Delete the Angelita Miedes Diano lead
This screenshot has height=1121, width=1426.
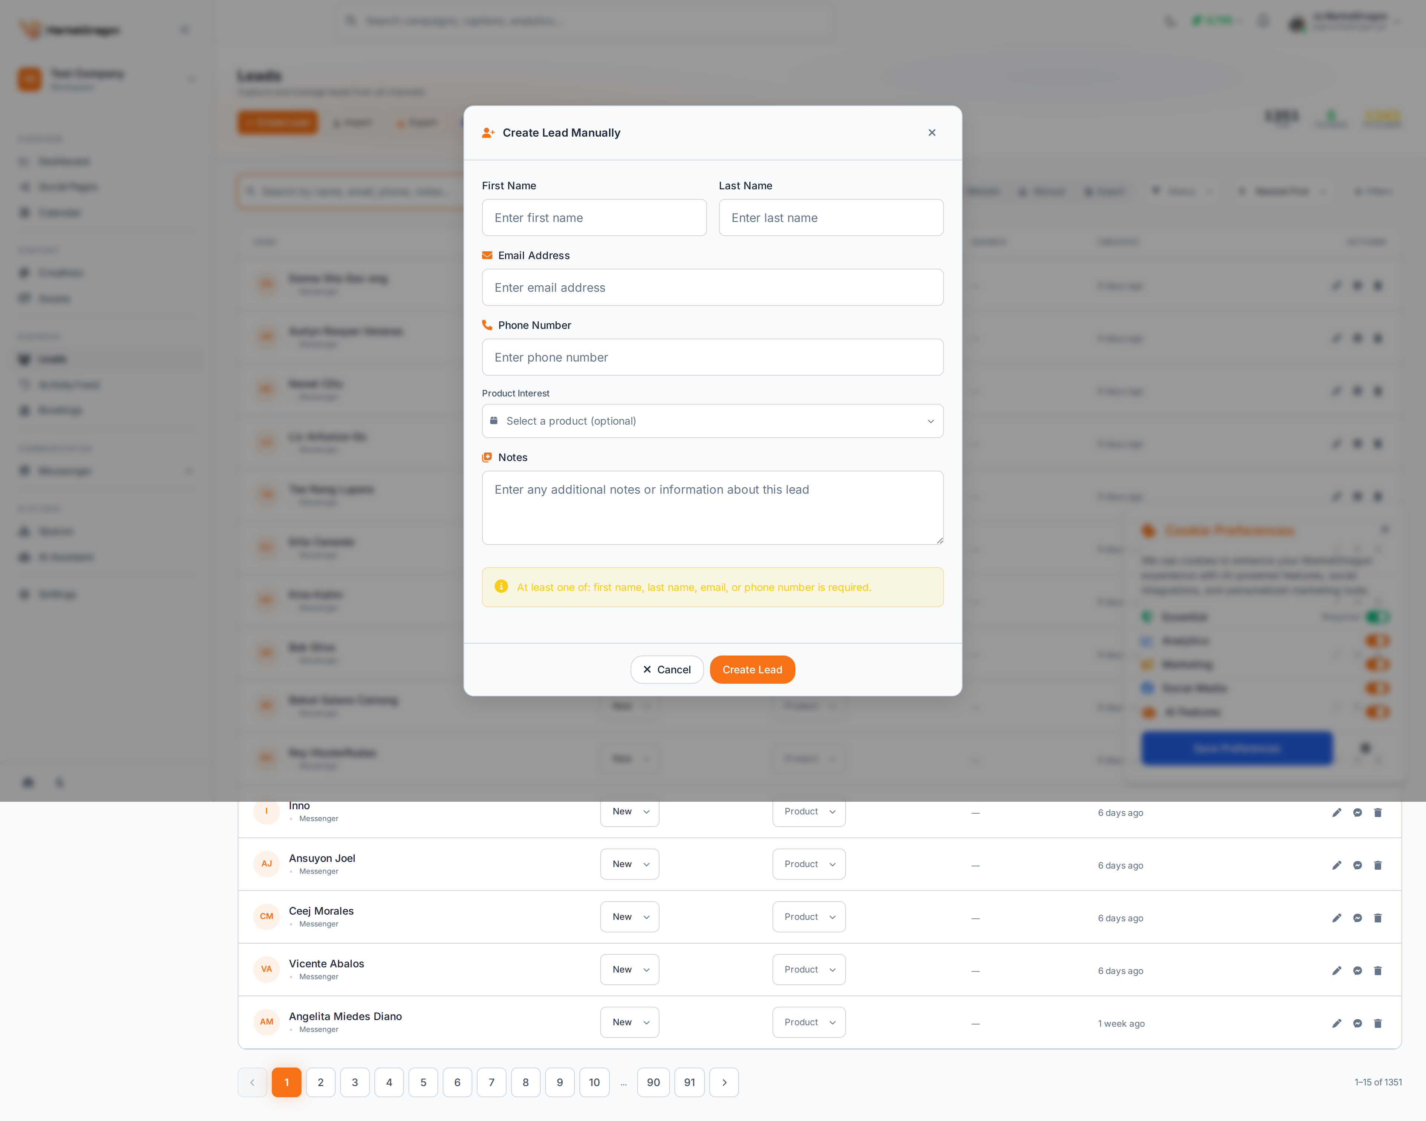[1377, 1023]
